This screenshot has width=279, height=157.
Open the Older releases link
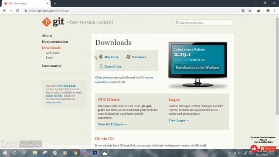click(x=104, y=78)
